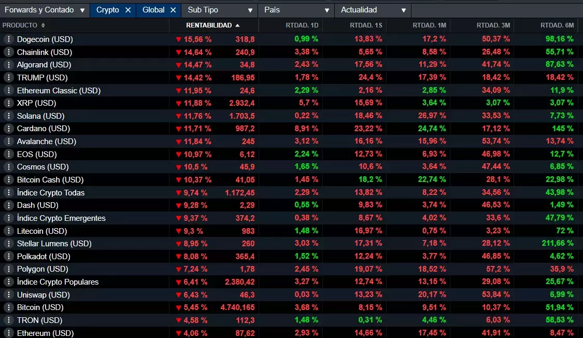Image resolution: width=583 pixels, height=338 pixels.
Task: Open the Forwards y Contado dropdown
Action: point(44,10)
